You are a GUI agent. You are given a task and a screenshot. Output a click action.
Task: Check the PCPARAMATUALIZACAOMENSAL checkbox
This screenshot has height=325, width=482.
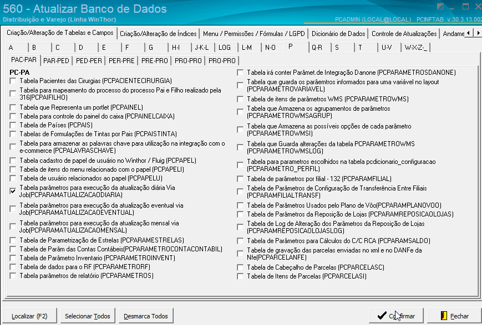click(13, 226)
